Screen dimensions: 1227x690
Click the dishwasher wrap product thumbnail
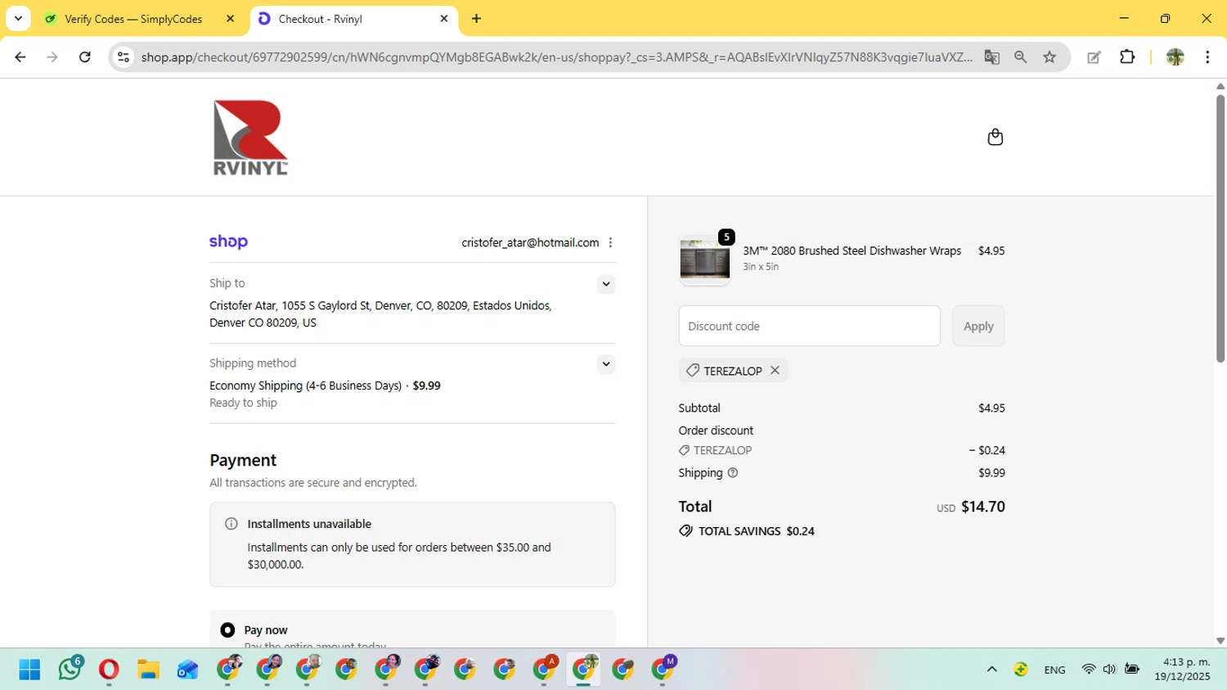point(704,260)
